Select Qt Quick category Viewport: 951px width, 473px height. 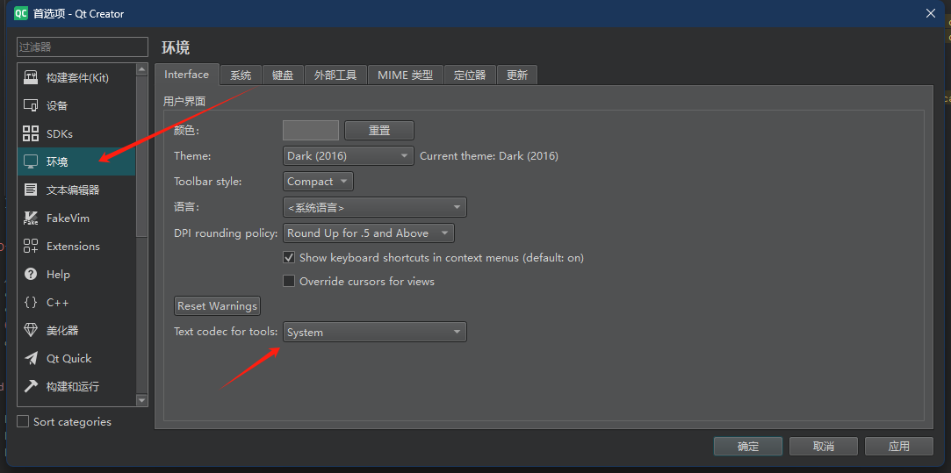[76, 358]
